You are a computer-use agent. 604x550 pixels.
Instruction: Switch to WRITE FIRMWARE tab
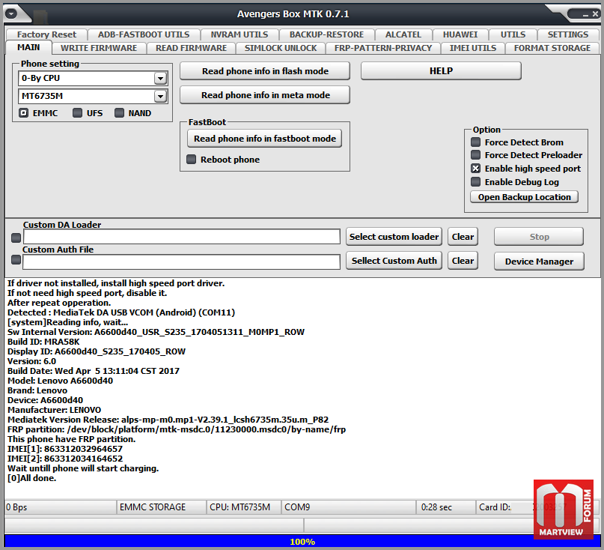tap(99, 48)
